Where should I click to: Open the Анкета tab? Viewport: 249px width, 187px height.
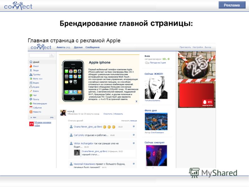pos(61,47)
